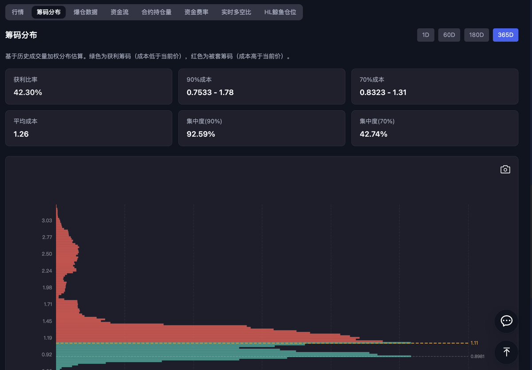Image resolution: width=532 pixels, height=370 pixels.
Task: Click the 90%成本 value 0.7533 - 1.78
Action: 210,92
